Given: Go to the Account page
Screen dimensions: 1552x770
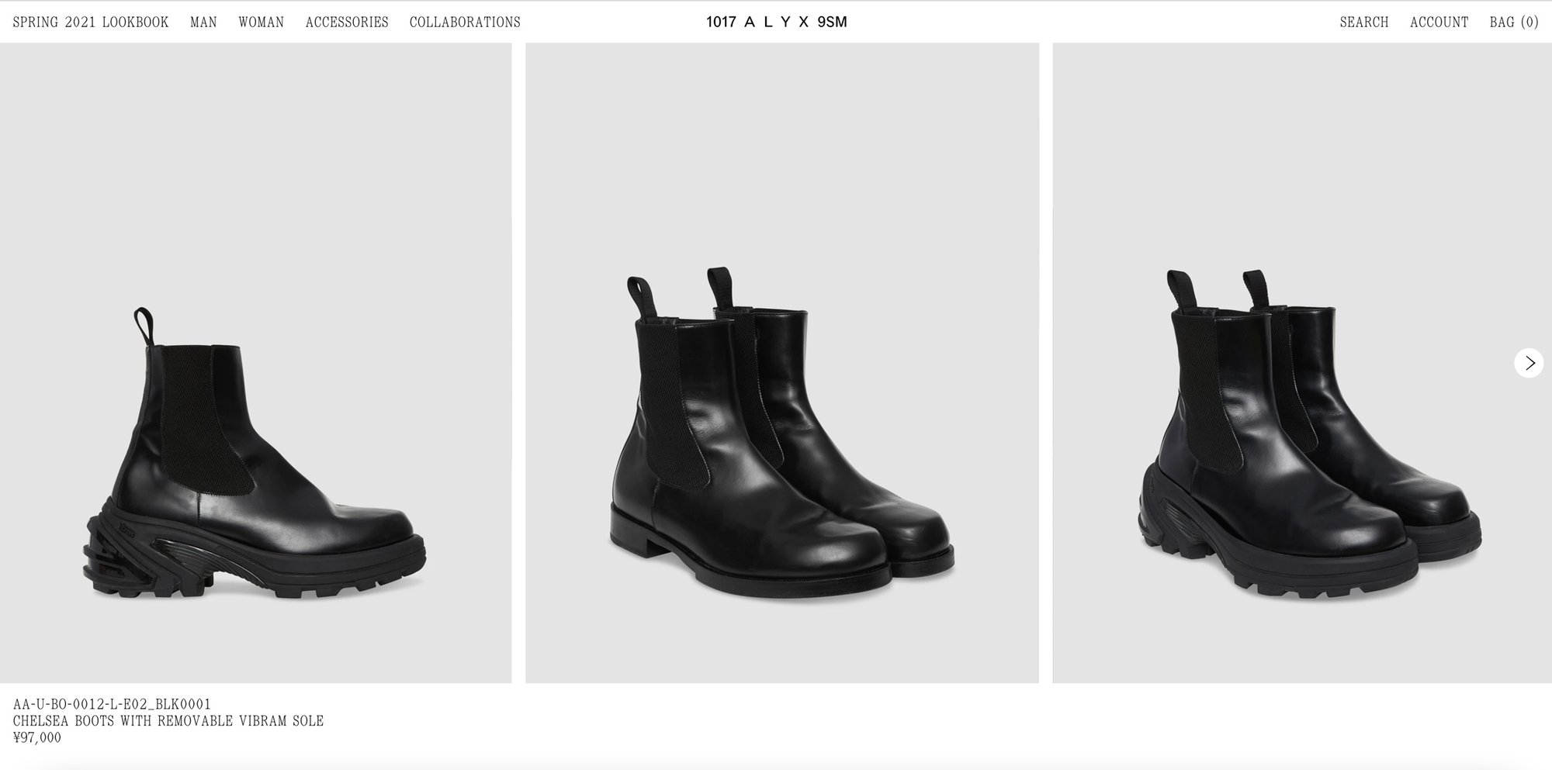Looking at the screenshot, I should tap(1439, 22).
